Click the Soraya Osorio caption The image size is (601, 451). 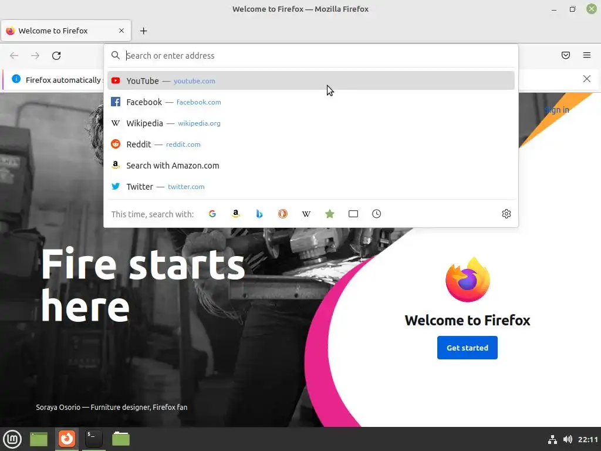[112, 408]
